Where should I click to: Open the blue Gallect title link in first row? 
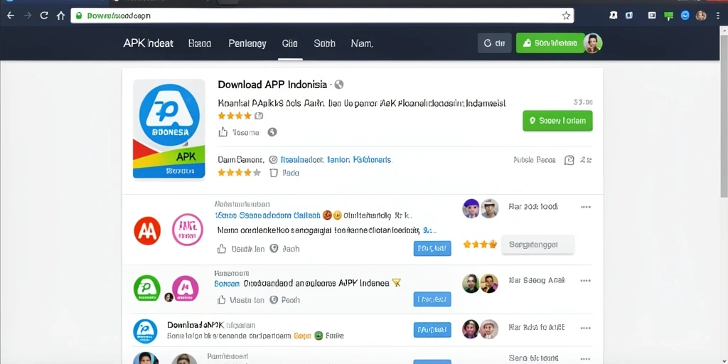pyautogui.click(x=267, y=215)
